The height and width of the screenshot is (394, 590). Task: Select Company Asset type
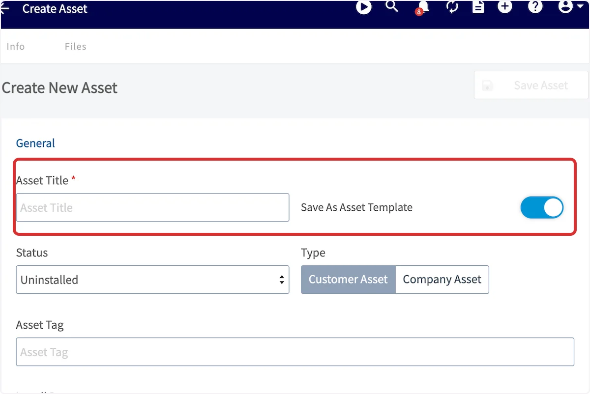(442, 280)
